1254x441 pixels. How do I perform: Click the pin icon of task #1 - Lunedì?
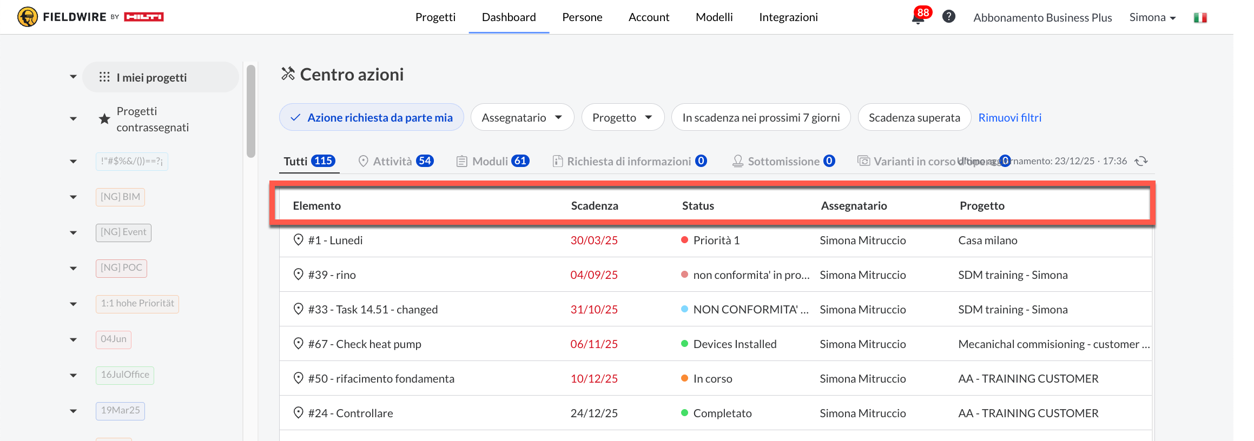298,240
